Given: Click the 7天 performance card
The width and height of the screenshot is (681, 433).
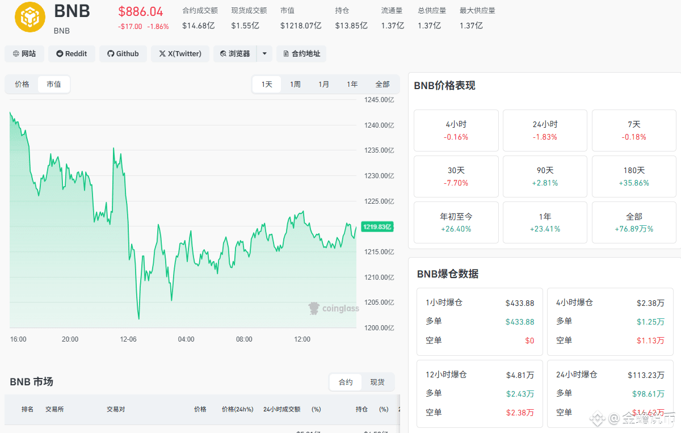Looking at the screenshot, I should coord(634,131).
